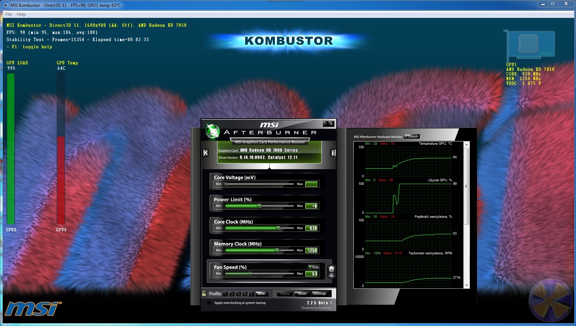The width and height of the screenshot is (576, 326).
Task: Click the F1: toggle help text
Action: click(29, 47)
